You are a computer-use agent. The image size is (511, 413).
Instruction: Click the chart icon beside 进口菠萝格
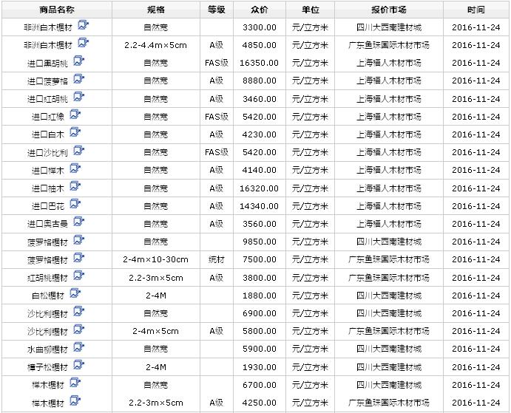point(79,79)
